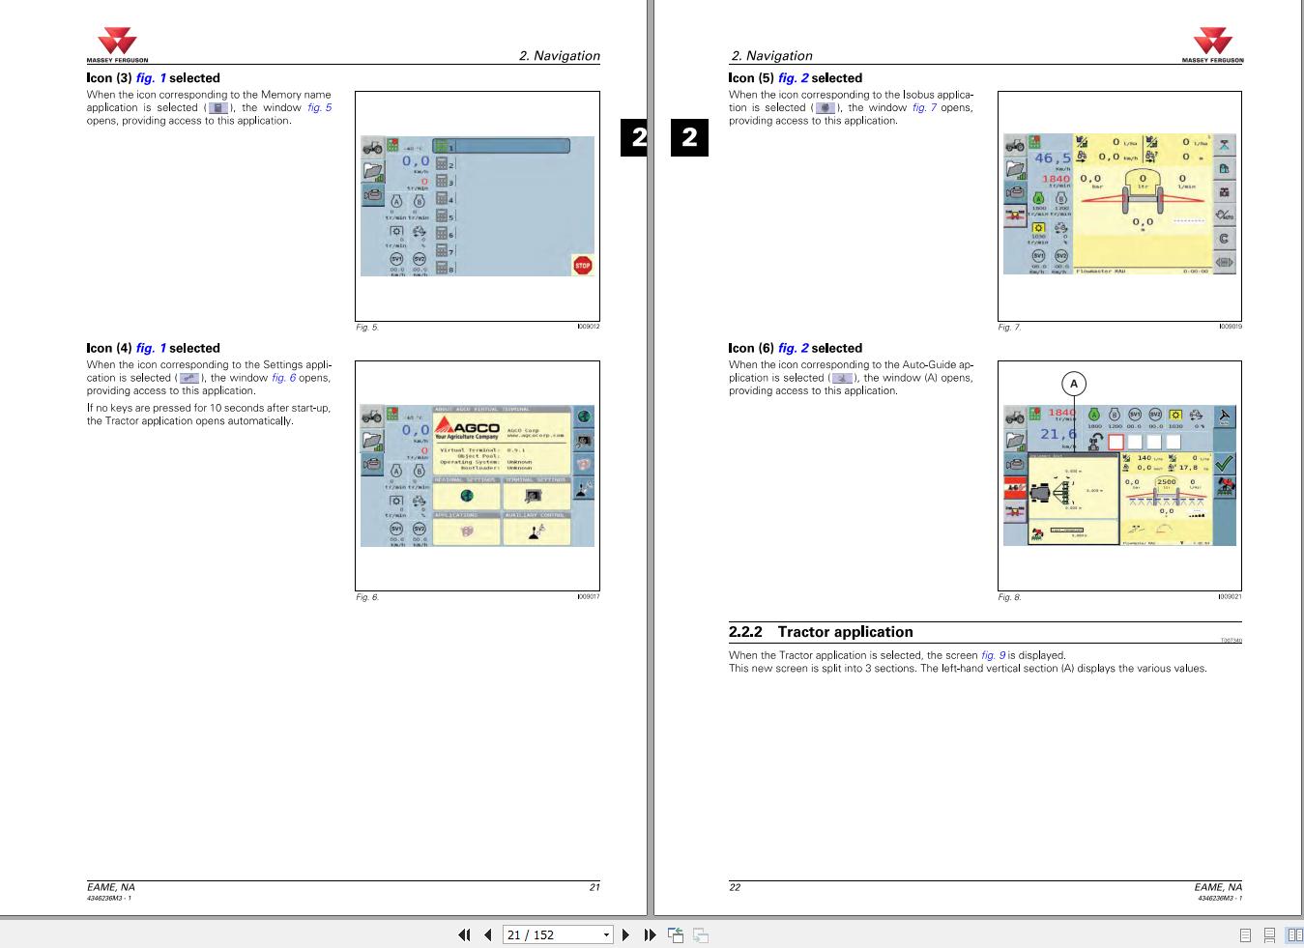1304x948 pixels.
Task: Go to the next page
Action: (x=626, y=934)
